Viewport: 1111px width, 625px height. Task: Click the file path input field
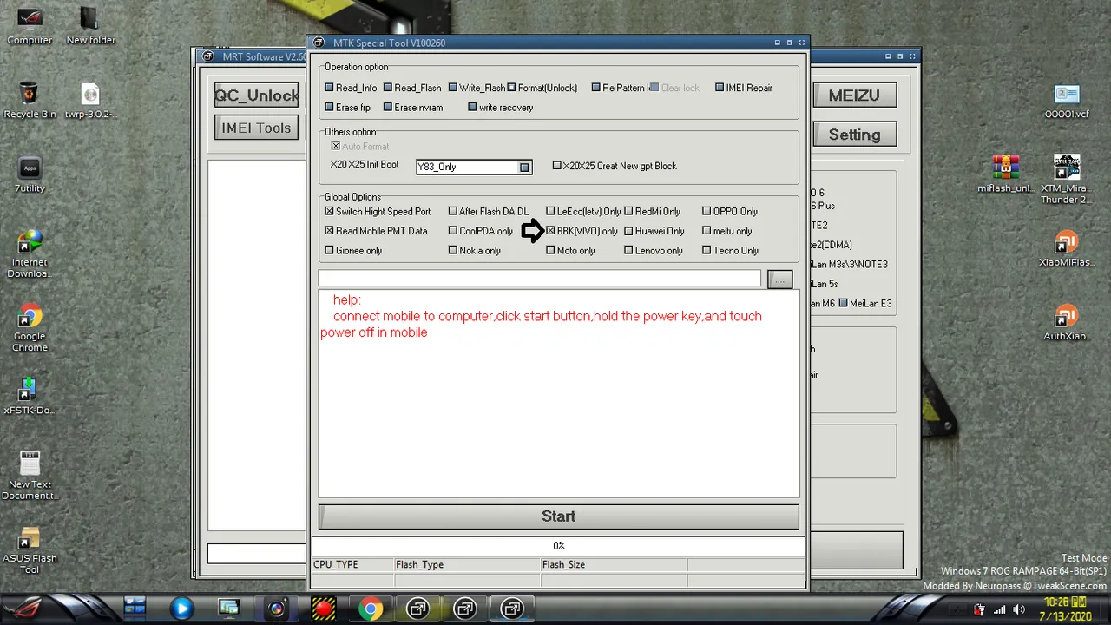tap(539, 279)
